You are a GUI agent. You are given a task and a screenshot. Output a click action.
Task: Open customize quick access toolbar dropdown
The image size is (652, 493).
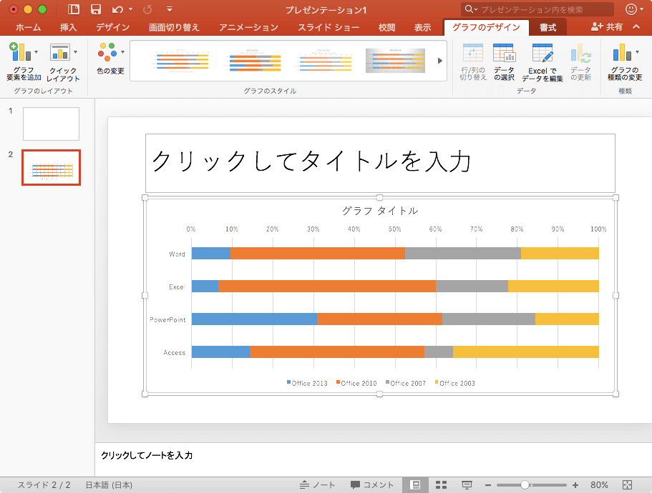click(x=169, y=9)
